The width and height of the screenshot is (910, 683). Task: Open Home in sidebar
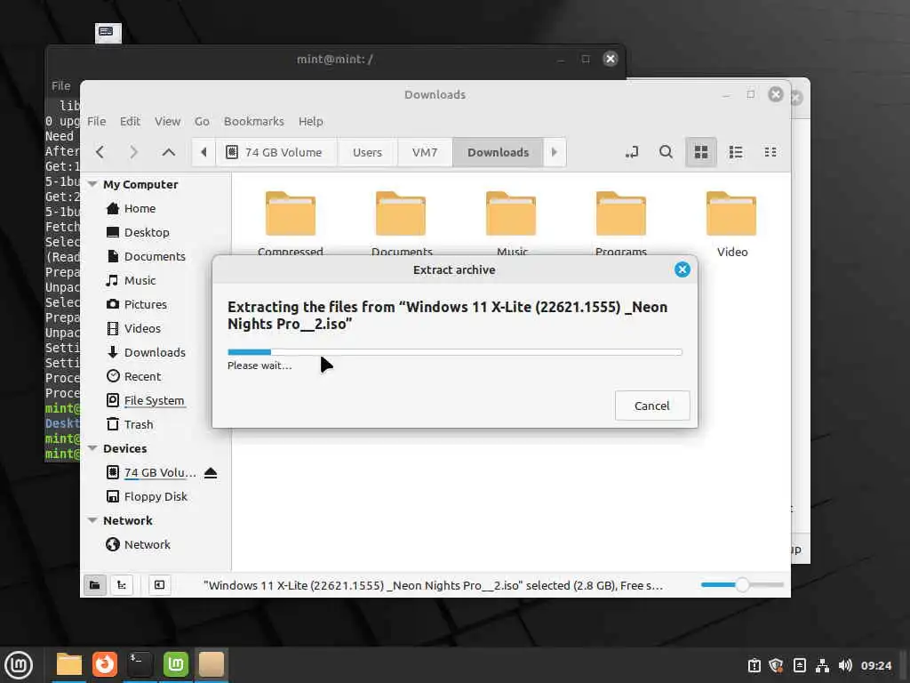(x=140, y=208)
